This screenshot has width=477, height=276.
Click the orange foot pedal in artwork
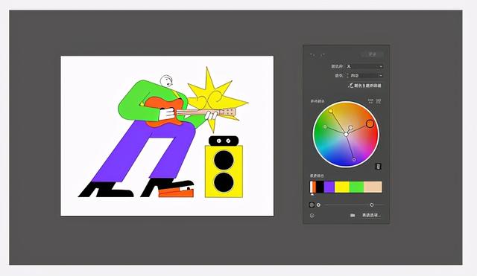pos(176,193)
